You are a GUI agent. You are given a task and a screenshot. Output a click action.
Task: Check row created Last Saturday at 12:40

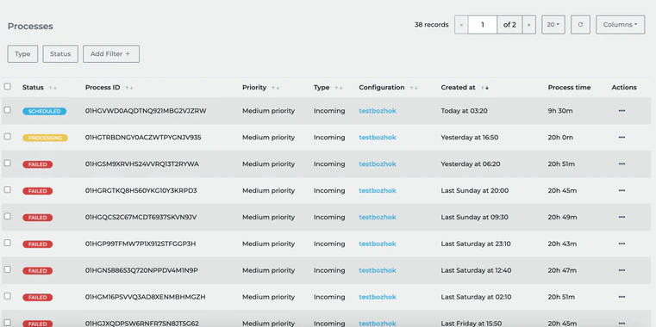7,269
